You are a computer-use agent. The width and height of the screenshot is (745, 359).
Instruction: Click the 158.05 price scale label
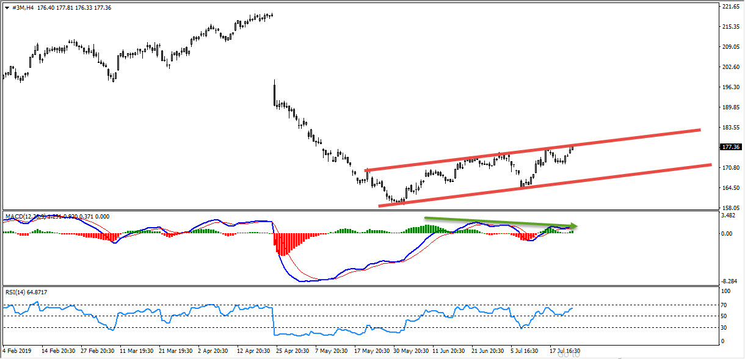[x=730, y=208]
